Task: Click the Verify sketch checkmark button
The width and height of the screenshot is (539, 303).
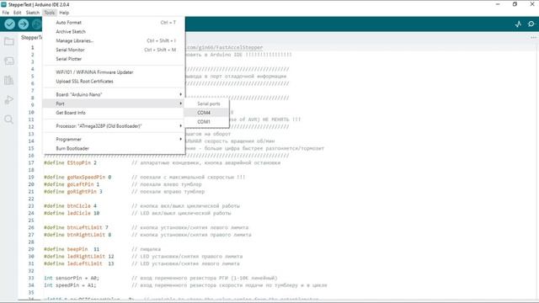Action: click(x=9, y=24)
